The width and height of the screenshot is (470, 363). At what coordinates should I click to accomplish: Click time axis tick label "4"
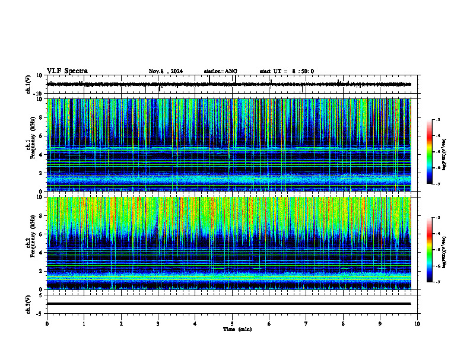click(195, 324)
